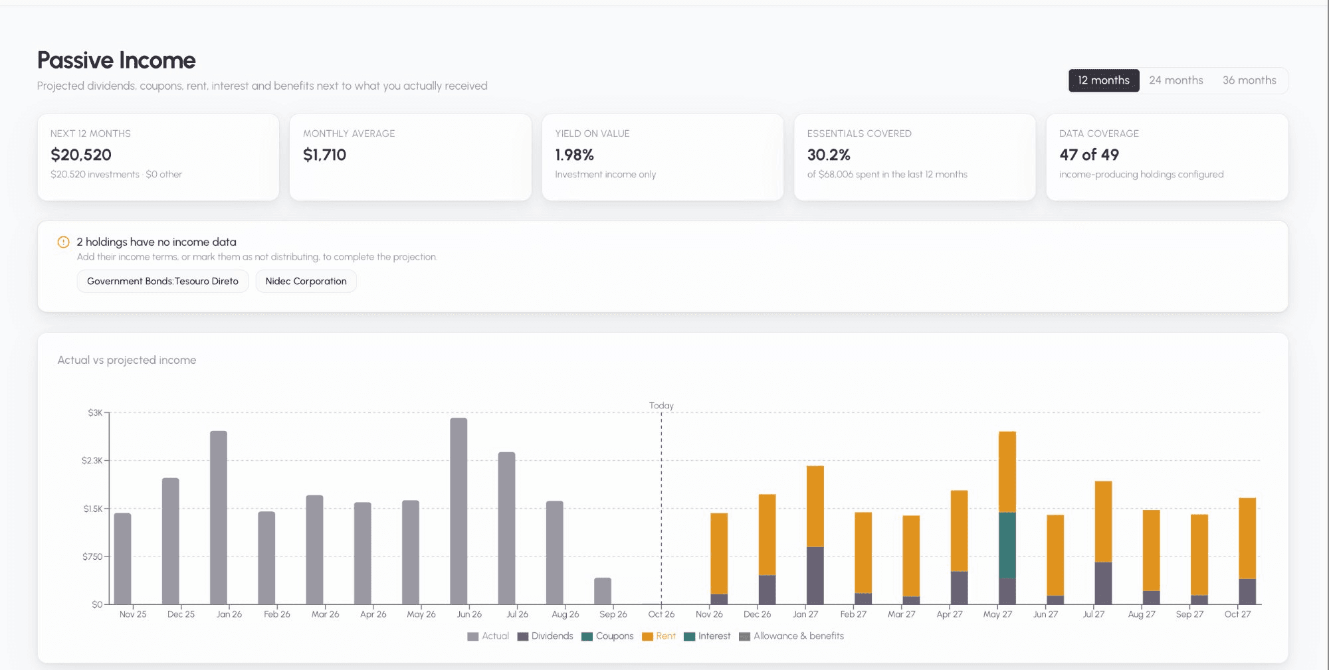
Task: Click the 2 holdings have no income data text
Action: coord(156,242)
